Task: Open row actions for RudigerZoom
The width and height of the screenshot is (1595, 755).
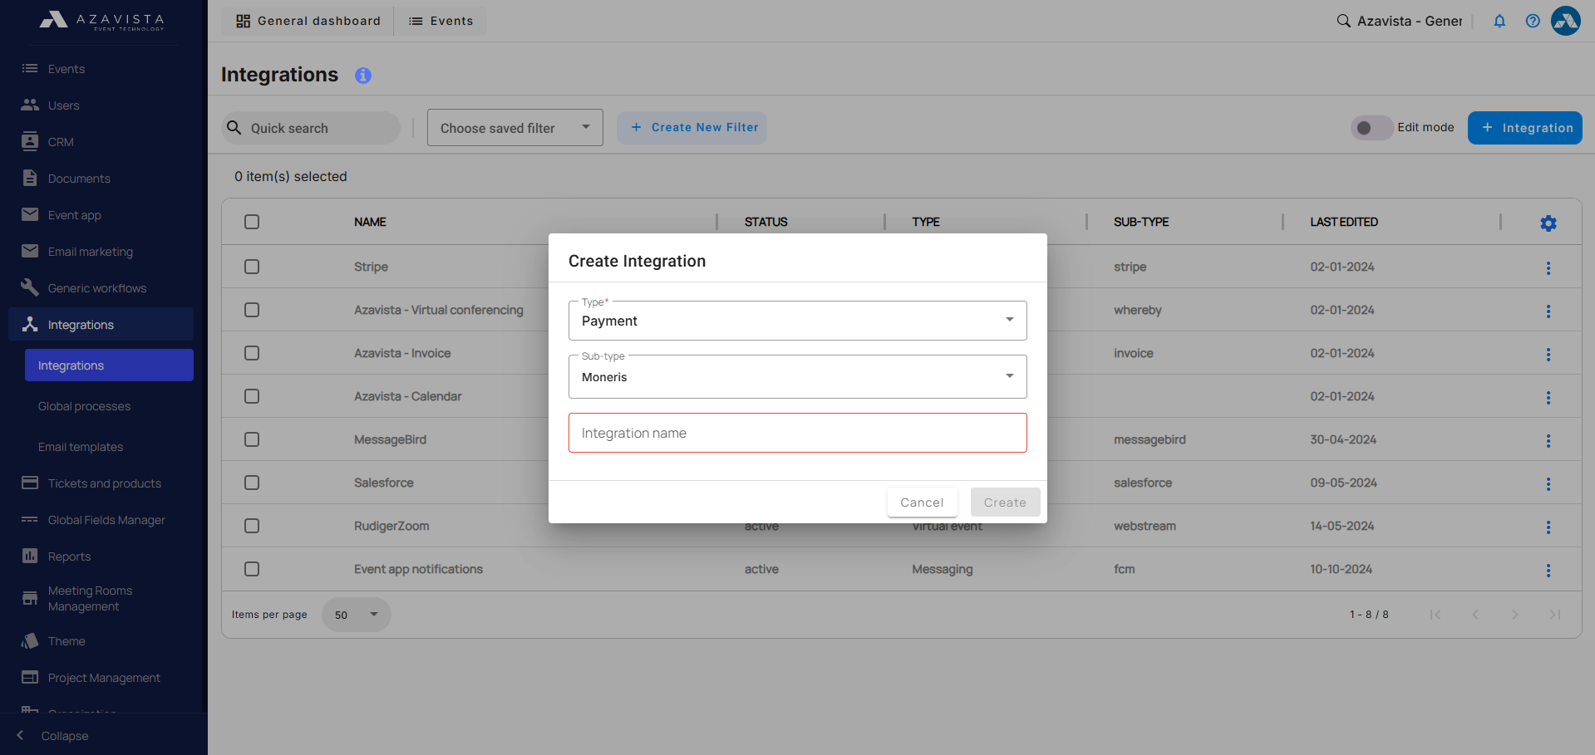Action: (x=1548, y=527)
